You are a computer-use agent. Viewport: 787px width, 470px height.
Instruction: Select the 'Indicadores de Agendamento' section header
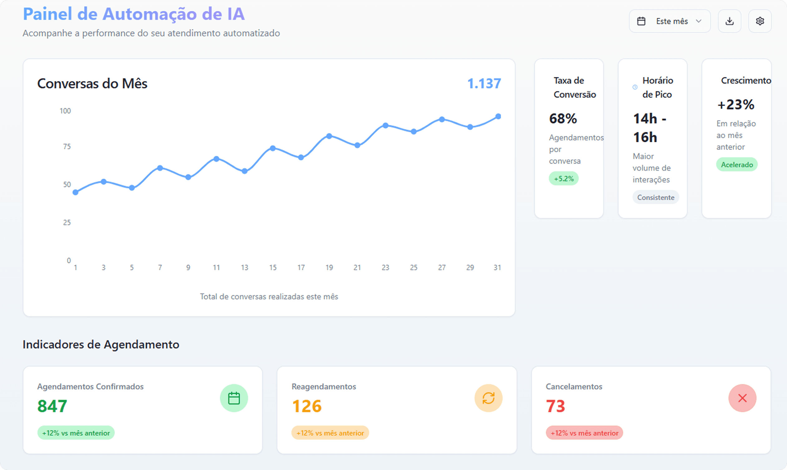pyautogui.click(x=101, y=345)
